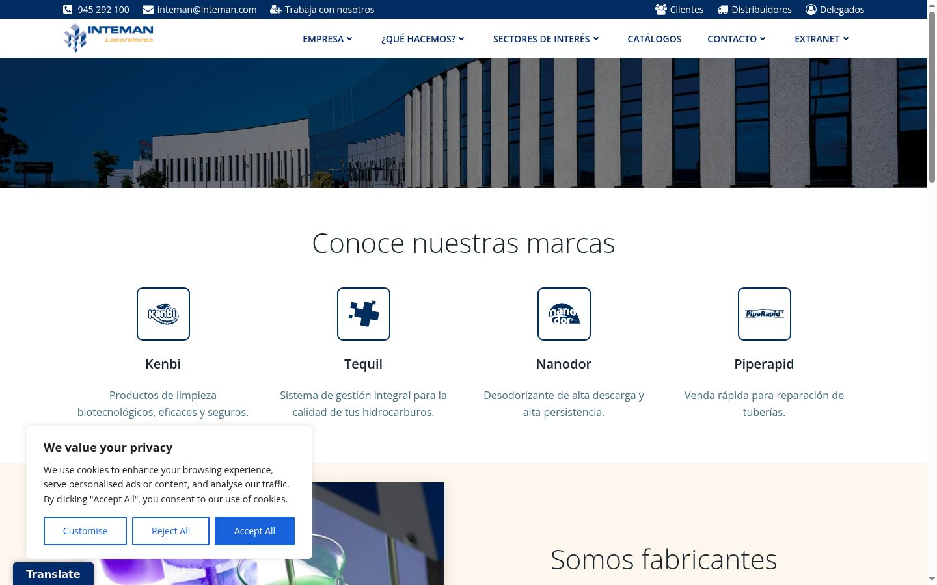
Task: Open the Distribuidores link
Action: [762, 10]
